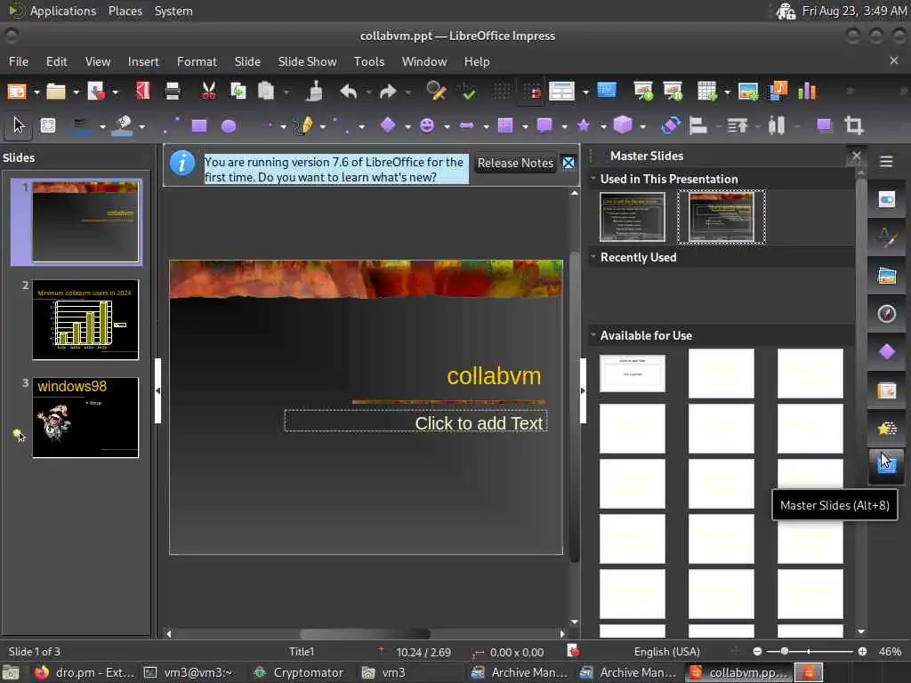The width and height of the screenshot is (911, 683).
Task: Select the Ellipse shape tool
Action: (229, 126)
